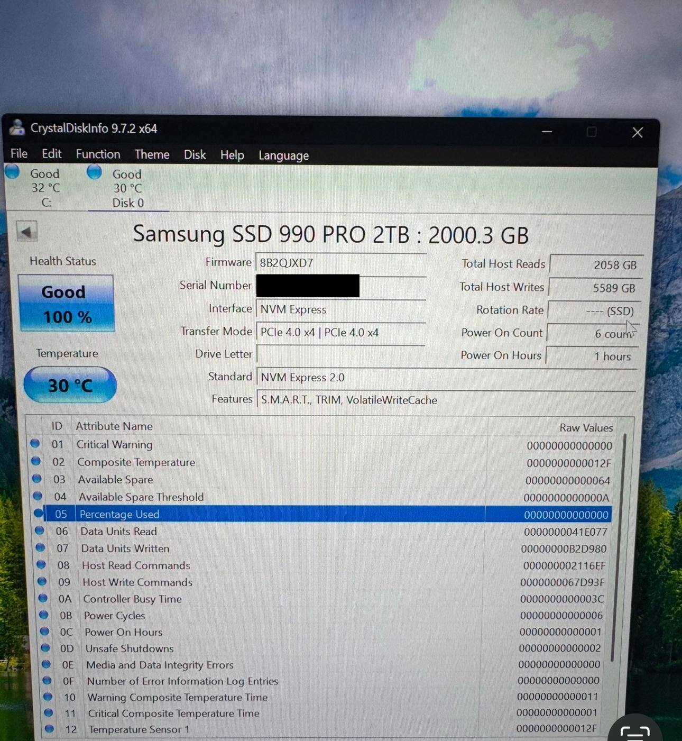Click the Good 100 % health status button
Screen dimensions: 682x741
67,304
